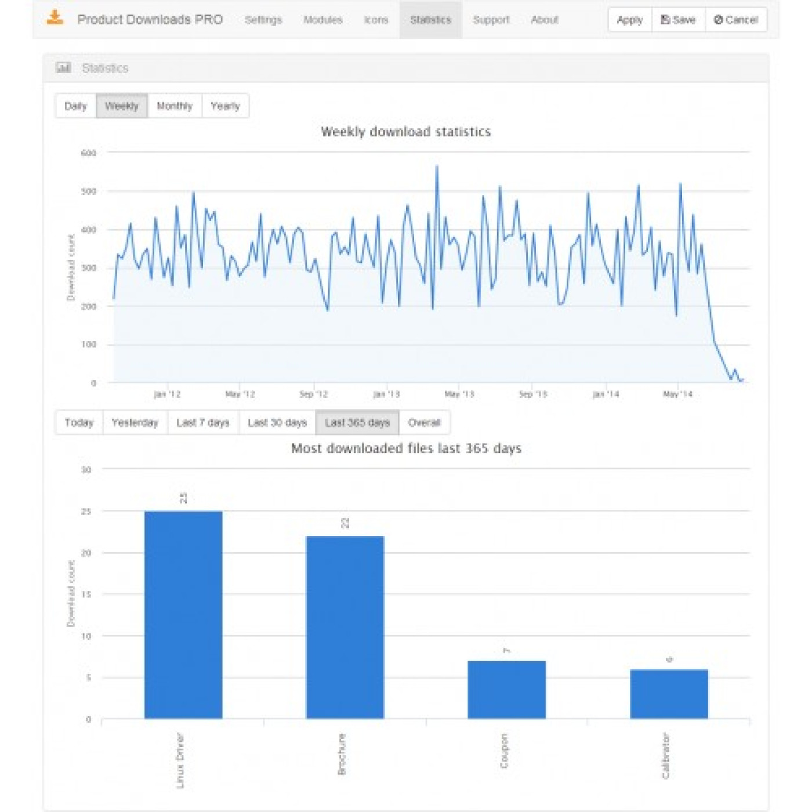Filter most downloaded files by Today

[x=79, y=423]
